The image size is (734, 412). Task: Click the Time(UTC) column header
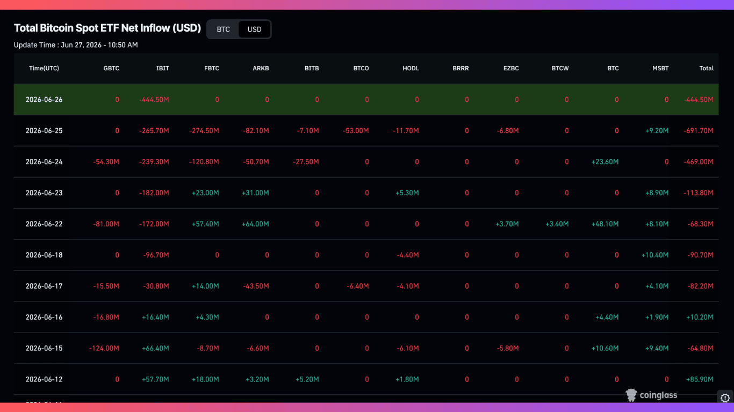[44, 68]
